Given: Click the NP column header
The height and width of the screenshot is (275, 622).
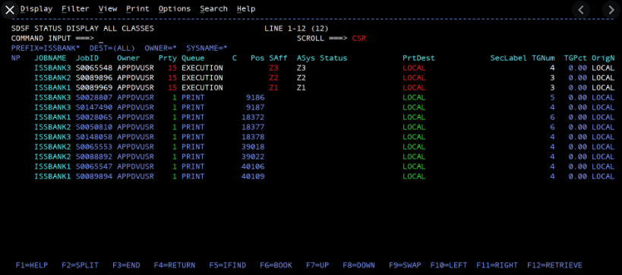Looking at the screenshot, I should coord(16,58).
